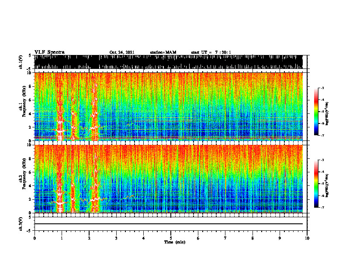Select the ch.1 color scale bar
Viewport: 346px width, 267px height.
click(x=316, y=112)
